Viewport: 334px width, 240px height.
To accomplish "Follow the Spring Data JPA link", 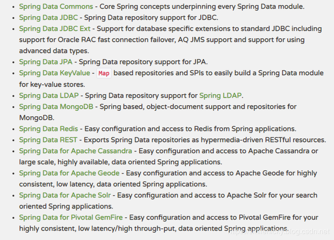I will point(46,62).
